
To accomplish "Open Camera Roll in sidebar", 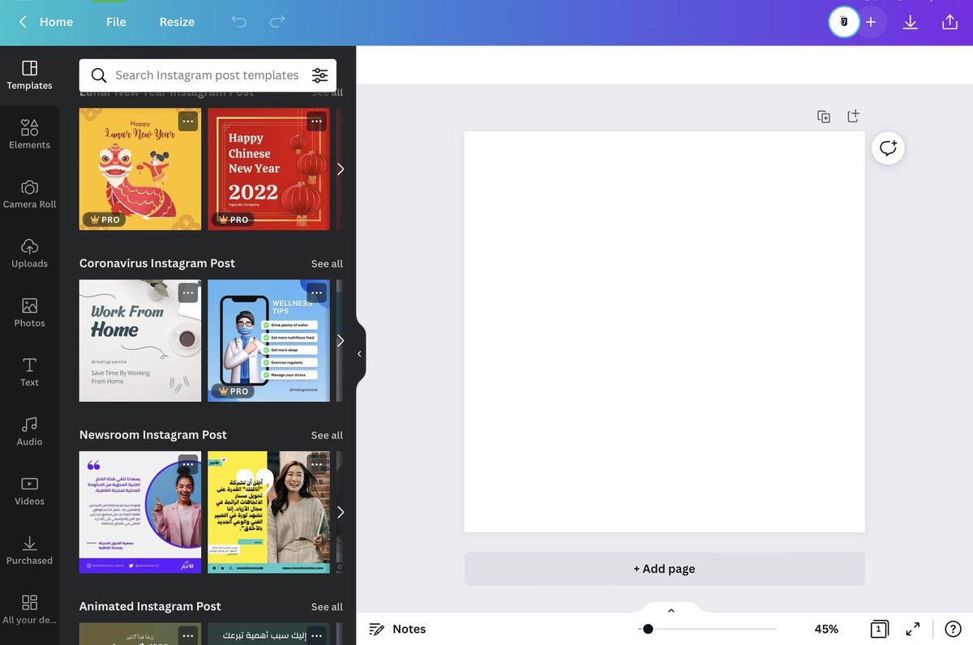I will tap(29, 194).
